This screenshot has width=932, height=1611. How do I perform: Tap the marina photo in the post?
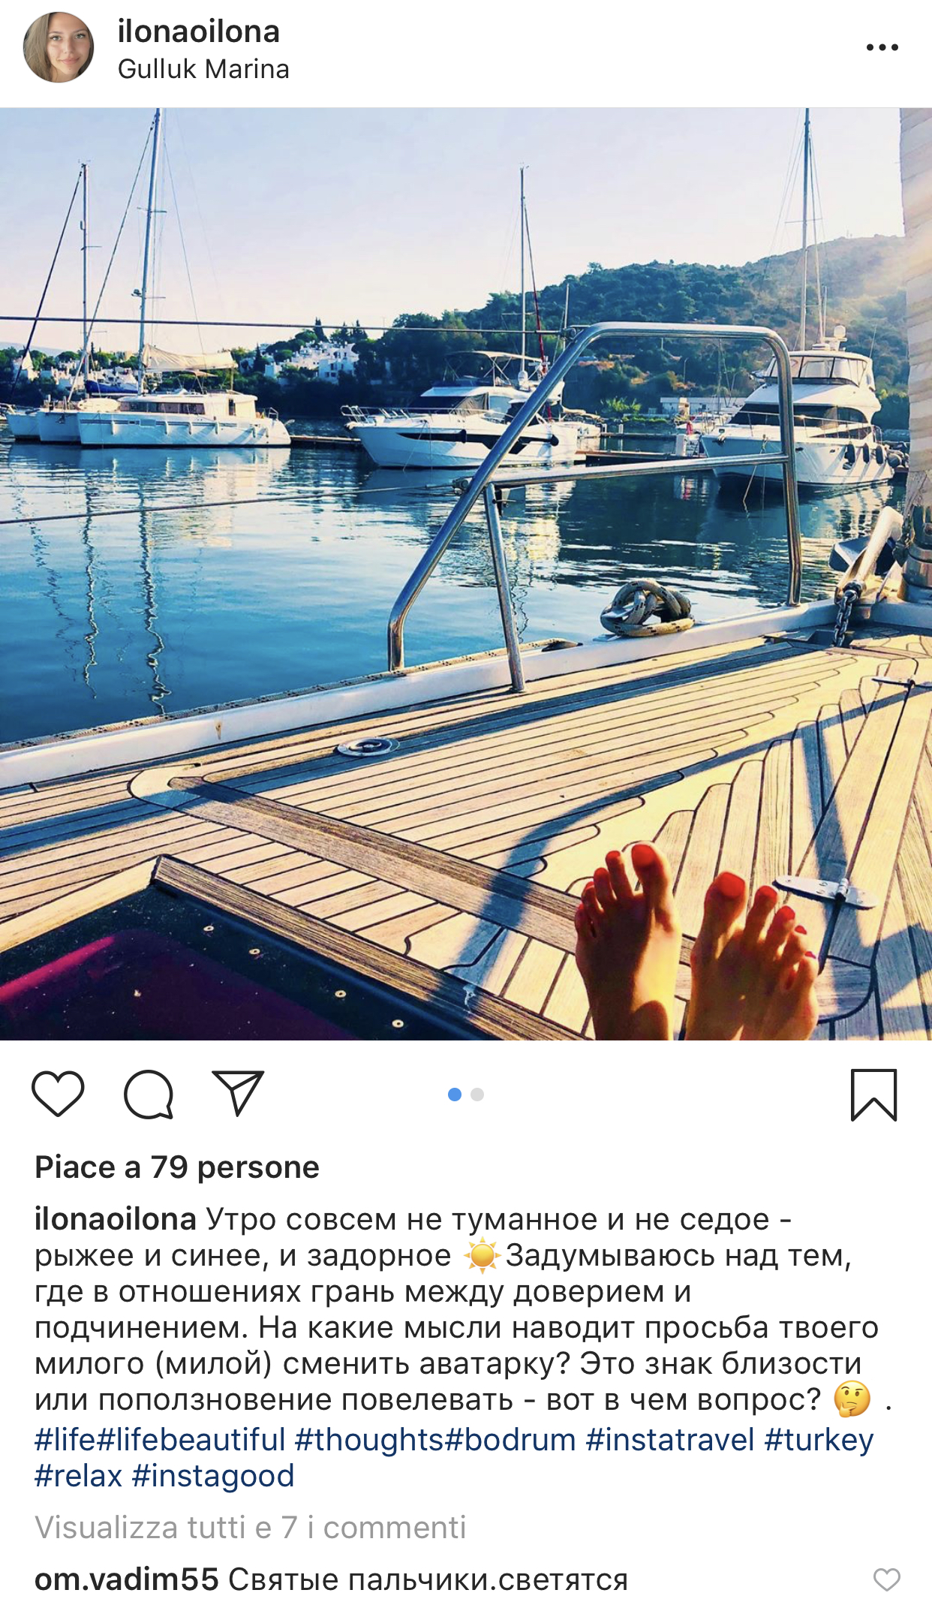point(466,574)
